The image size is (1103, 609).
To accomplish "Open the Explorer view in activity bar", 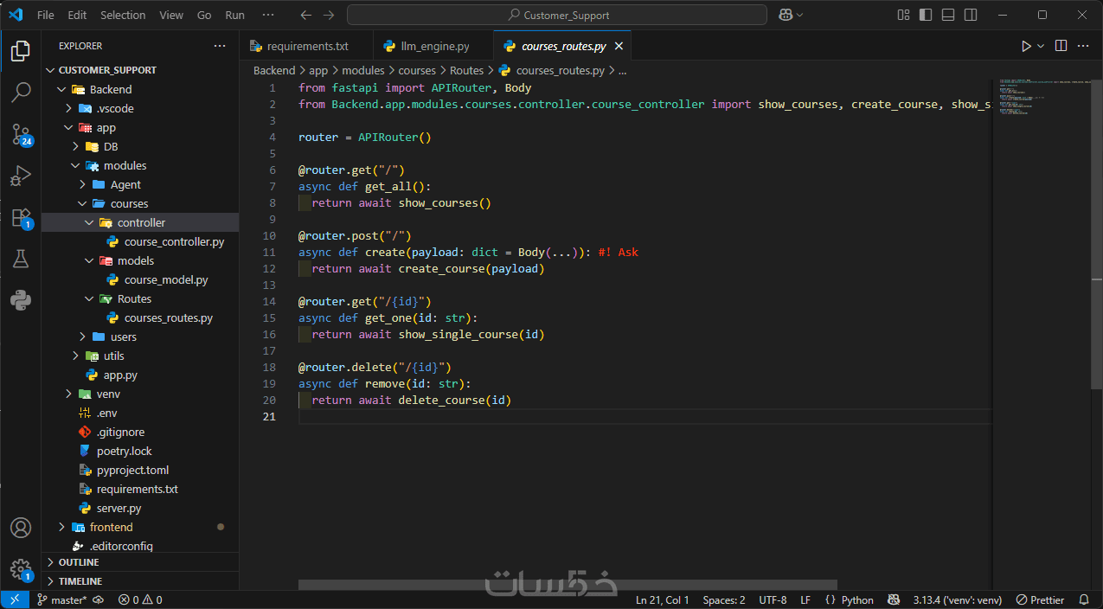I will 21,51.
